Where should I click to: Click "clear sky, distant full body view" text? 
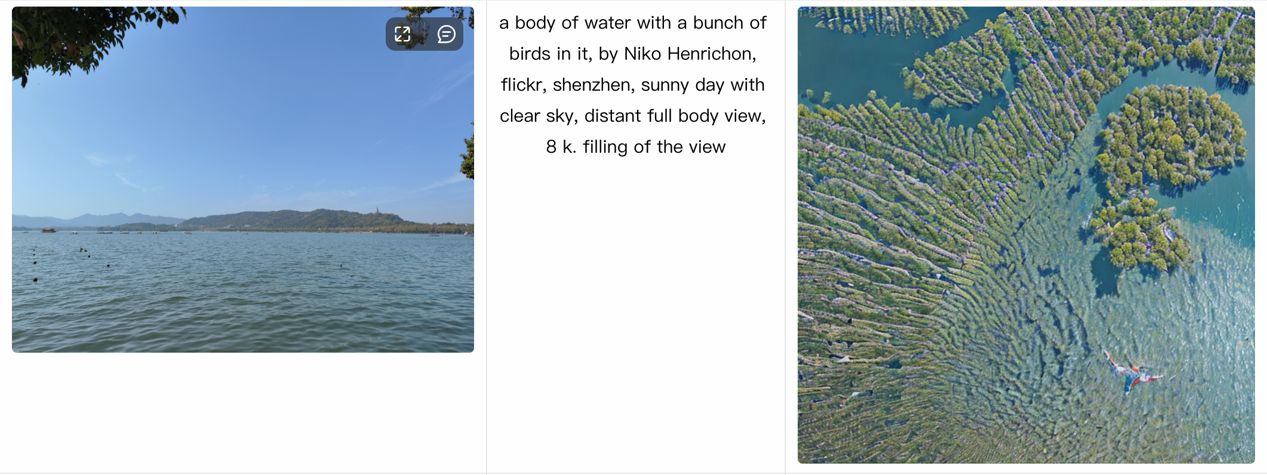click(x=632, y=116)
